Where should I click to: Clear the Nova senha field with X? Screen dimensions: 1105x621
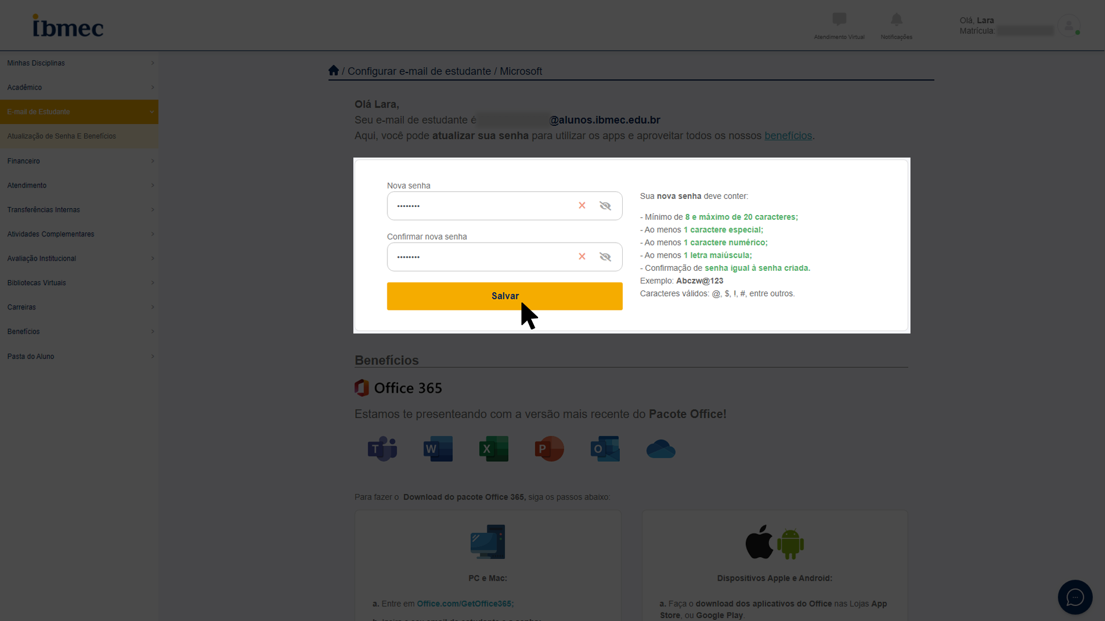coord(582,206)
